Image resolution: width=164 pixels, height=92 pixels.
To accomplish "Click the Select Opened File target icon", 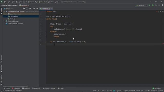I will [x=24, y=8].
